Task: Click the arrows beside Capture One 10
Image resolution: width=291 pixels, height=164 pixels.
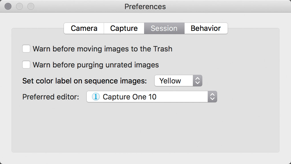Action: (212, 97)
